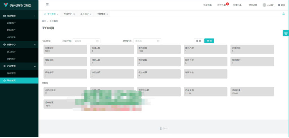This screenshot has width=289, height=138.
Task: Click the 首充人数 card
Action: (x=205, y=49)
